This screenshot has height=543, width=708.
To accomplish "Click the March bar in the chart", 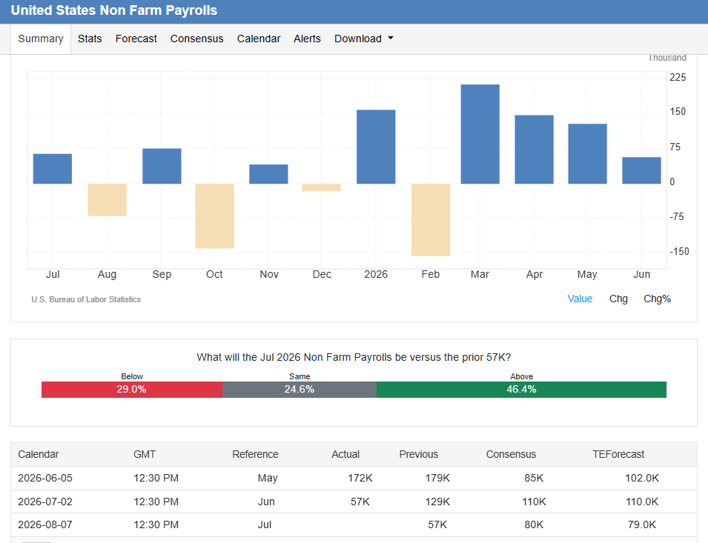I will tap(480, 134).
